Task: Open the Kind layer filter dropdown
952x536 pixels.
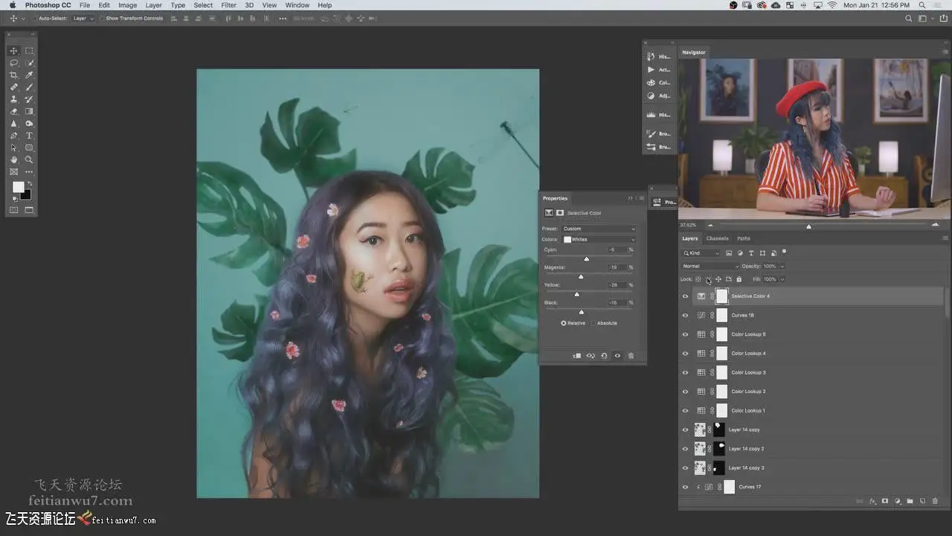Action: (x=702, y=253)
